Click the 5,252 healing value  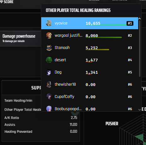(x=92, y=48)
